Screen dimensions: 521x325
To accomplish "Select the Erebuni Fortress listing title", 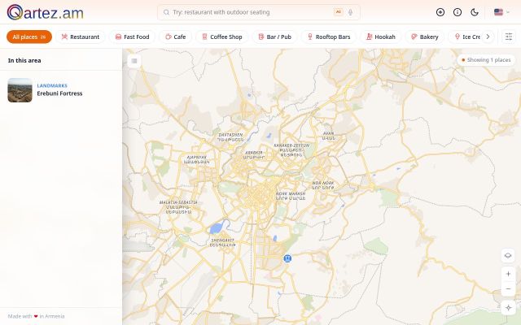I will (x=59, y=93).
